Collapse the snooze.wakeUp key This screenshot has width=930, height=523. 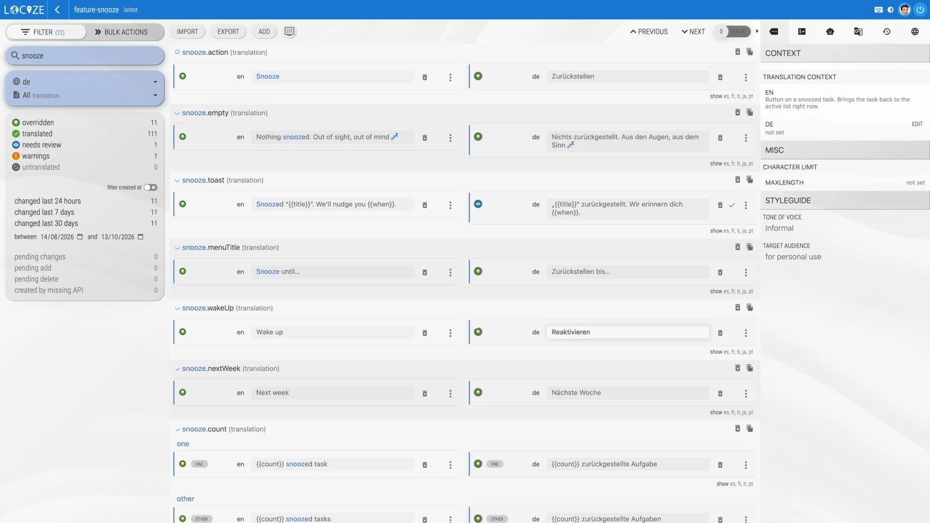[177, 309]
